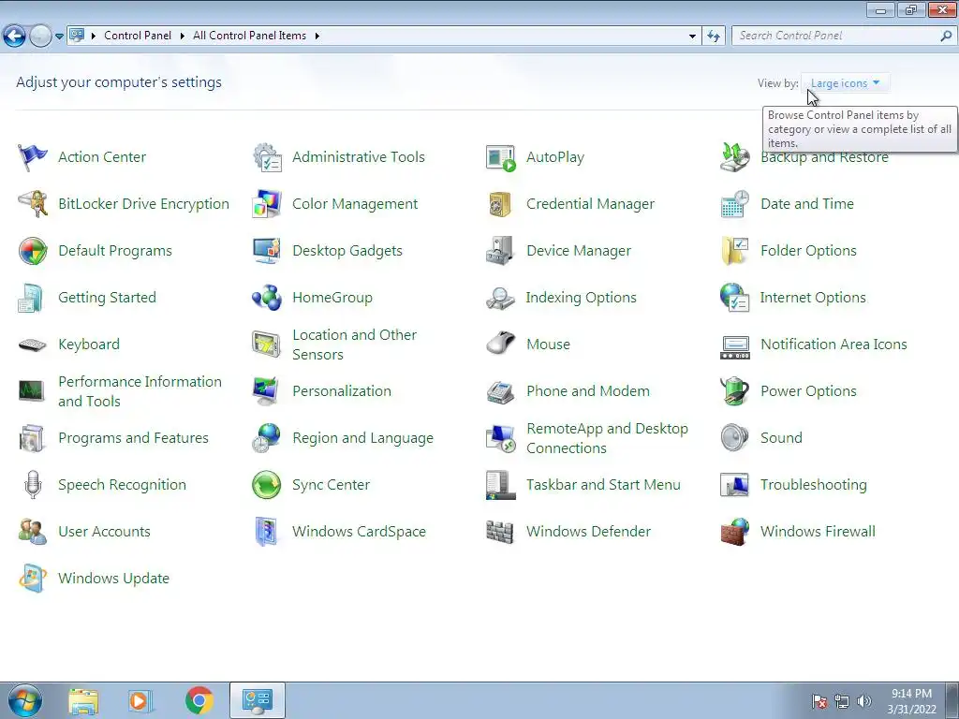Screen dimensions: 959x719
Task: Open Location and Other Sensors link
Action: tap(355, 345)
